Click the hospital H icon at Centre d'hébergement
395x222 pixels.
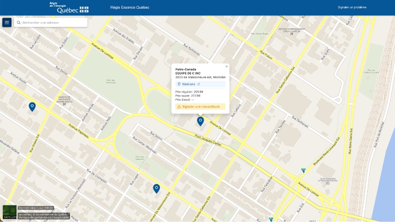tap(292, 34)
